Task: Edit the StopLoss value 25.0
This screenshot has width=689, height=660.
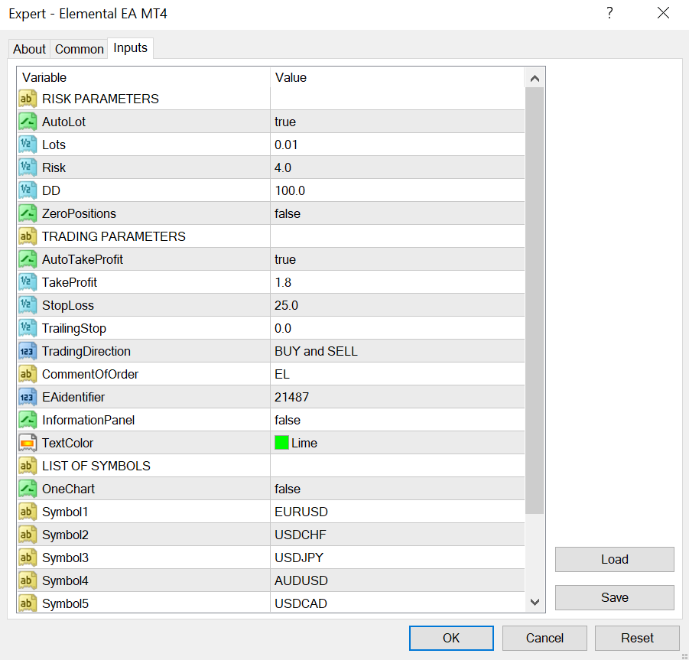Action: 397,305
